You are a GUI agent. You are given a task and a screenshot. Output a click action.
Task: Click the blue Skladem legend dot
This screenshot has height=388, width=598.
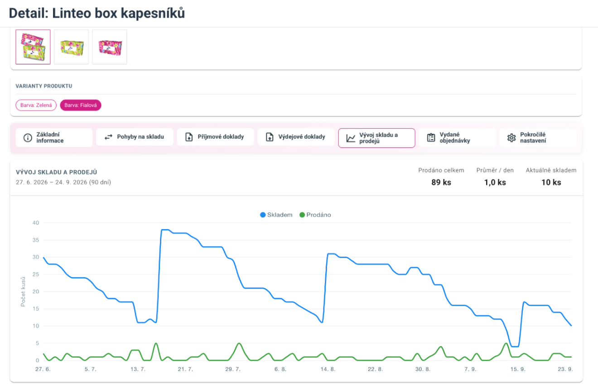pos(263,215)
